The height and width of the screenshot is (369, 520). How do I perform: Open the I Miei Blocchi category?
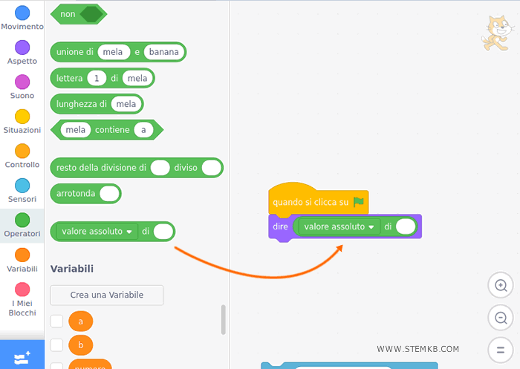pos(22,290)
